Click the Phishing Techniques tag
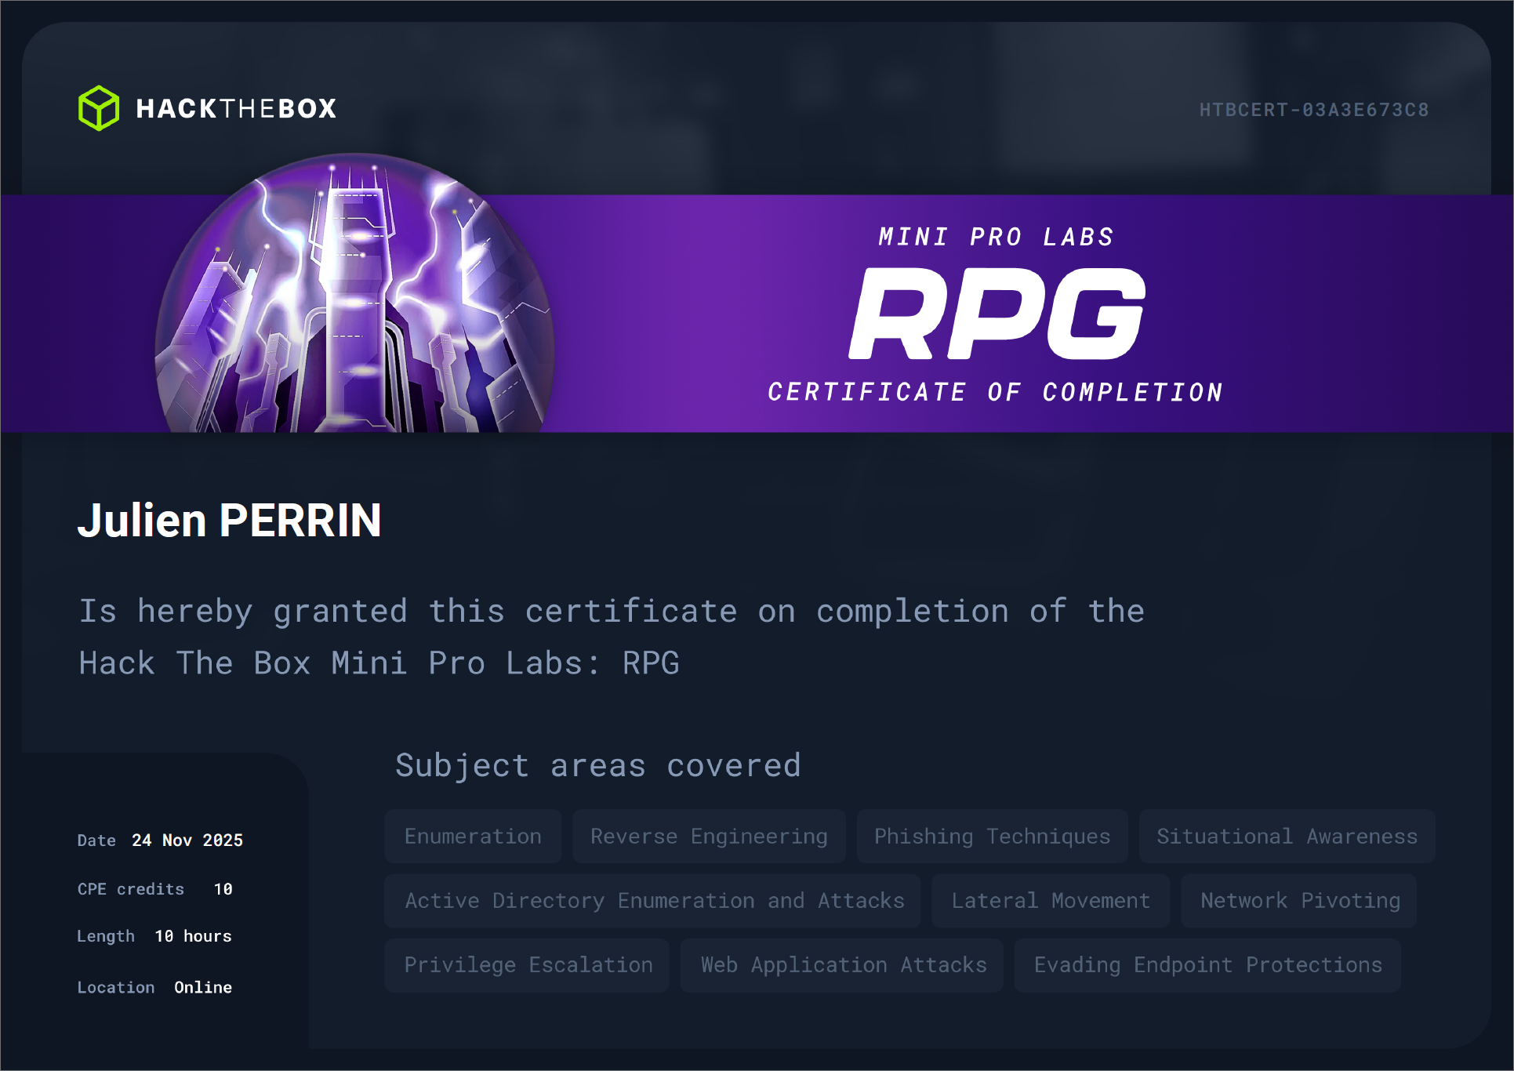 [992, 836]
